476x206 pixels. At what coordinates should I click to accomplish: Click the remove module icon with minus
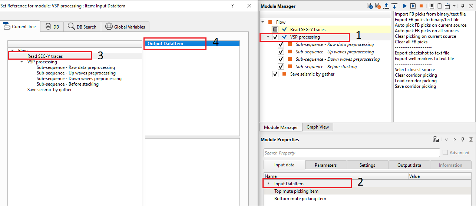click(378, 6)
